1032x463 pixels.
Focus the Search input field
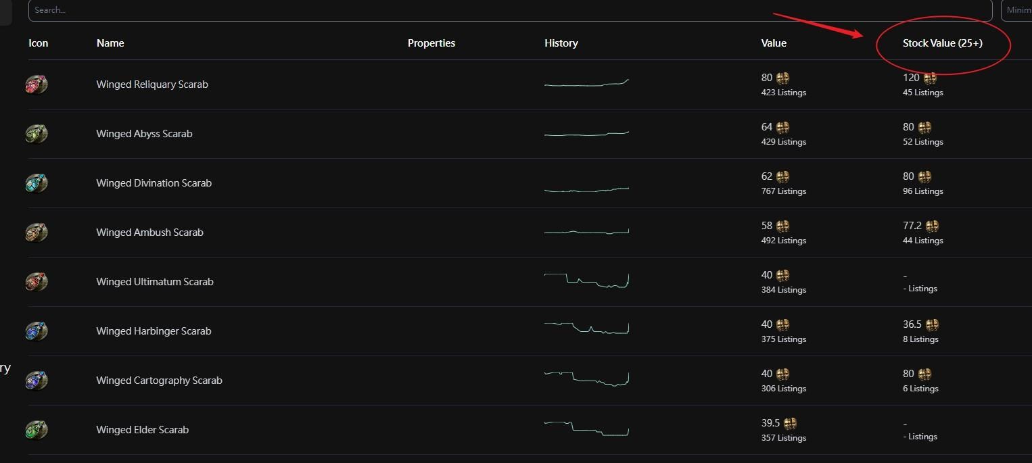pos(507,10)
